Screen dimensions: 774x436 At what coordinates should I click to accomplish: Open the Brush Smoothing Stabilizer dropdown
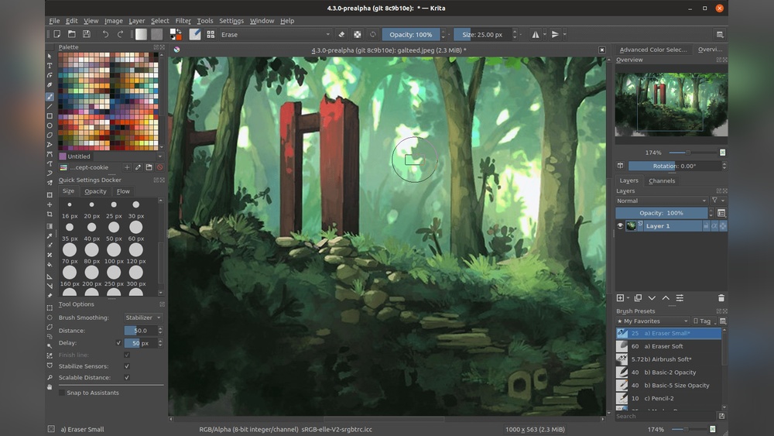(143, 318)
